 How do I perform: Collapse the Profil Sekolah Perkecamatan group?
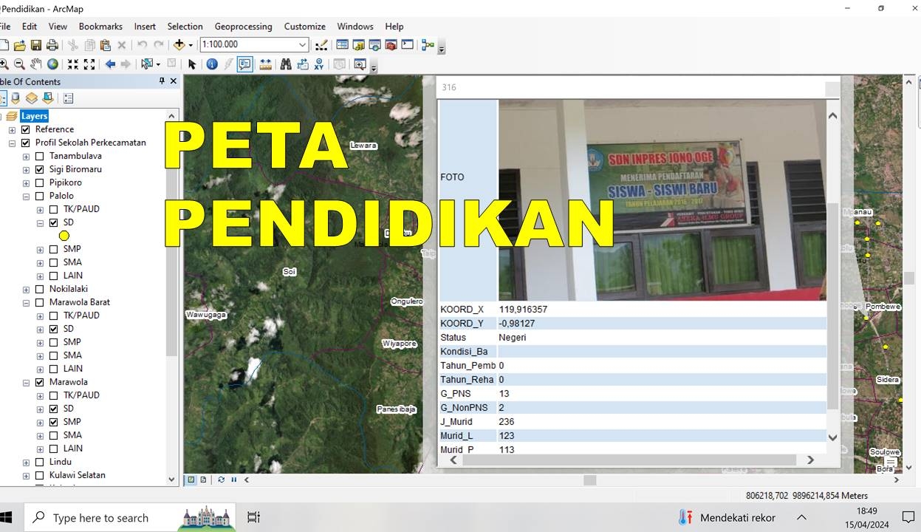click(x=13, y=143)
